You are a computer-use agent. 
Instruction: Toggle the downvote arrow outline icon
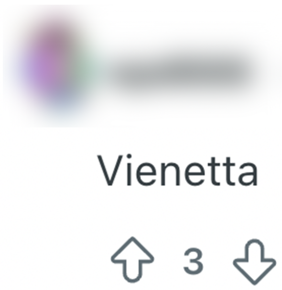[254, 262]
